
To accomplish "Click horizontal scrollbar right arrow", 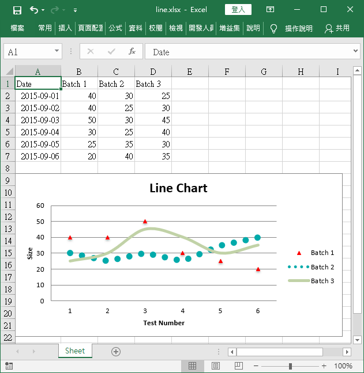I will (347, 352).
